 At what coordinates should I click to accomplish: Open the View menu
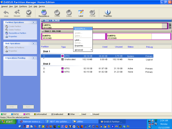click(x=11, y=6)
